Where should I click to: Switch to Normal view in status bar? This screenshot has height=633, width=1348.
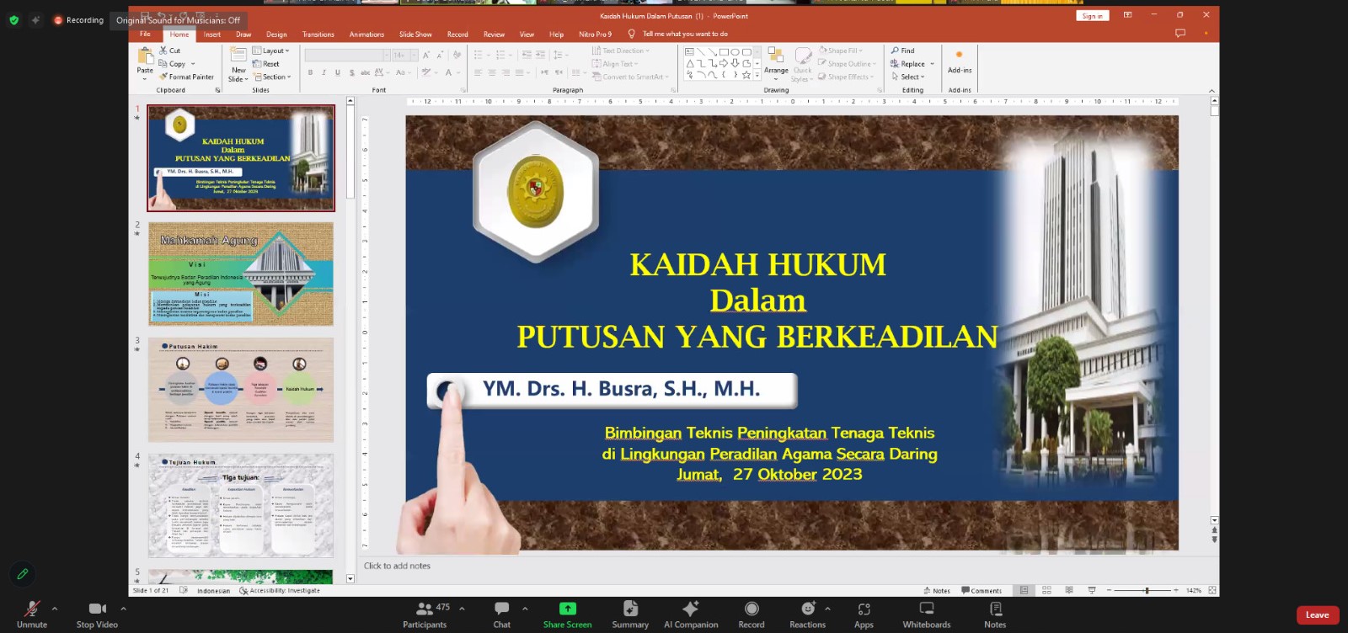click(x=1024, y=590)
